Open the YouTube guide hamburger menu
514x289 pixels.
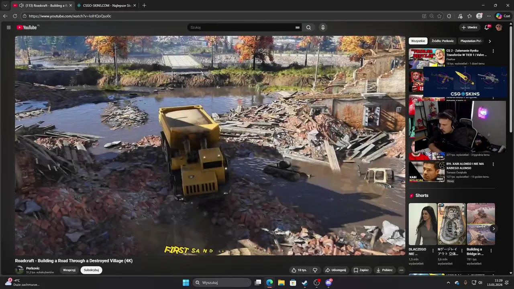(x=8, y=27)
